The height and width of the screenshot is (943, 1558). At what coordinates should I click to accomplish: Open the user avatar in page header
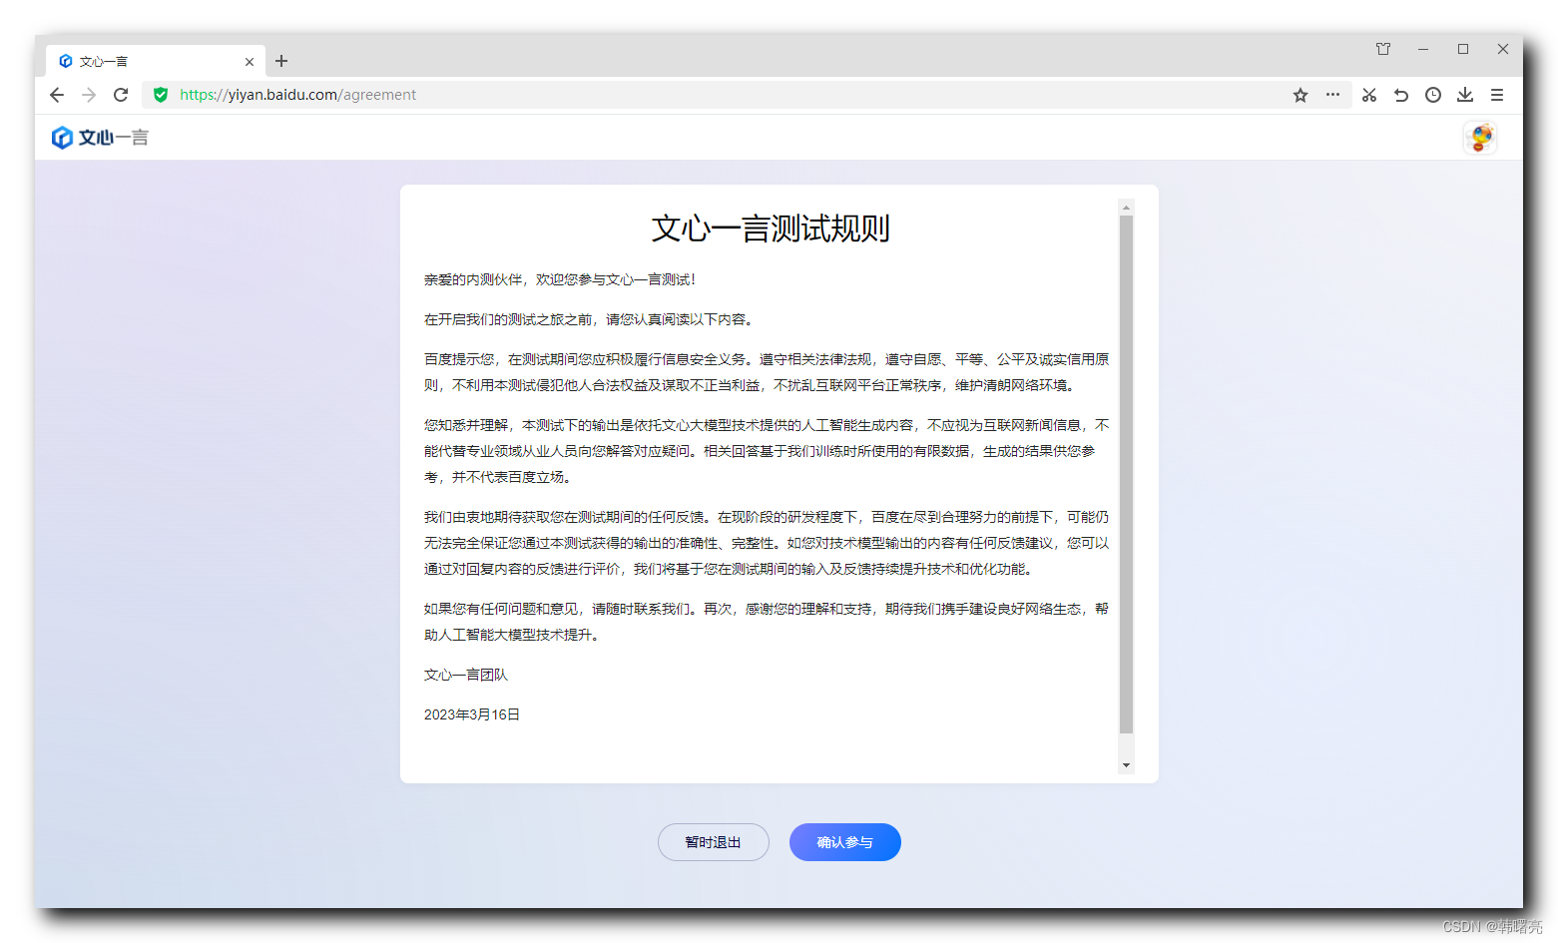click(x=1481, y=138)
